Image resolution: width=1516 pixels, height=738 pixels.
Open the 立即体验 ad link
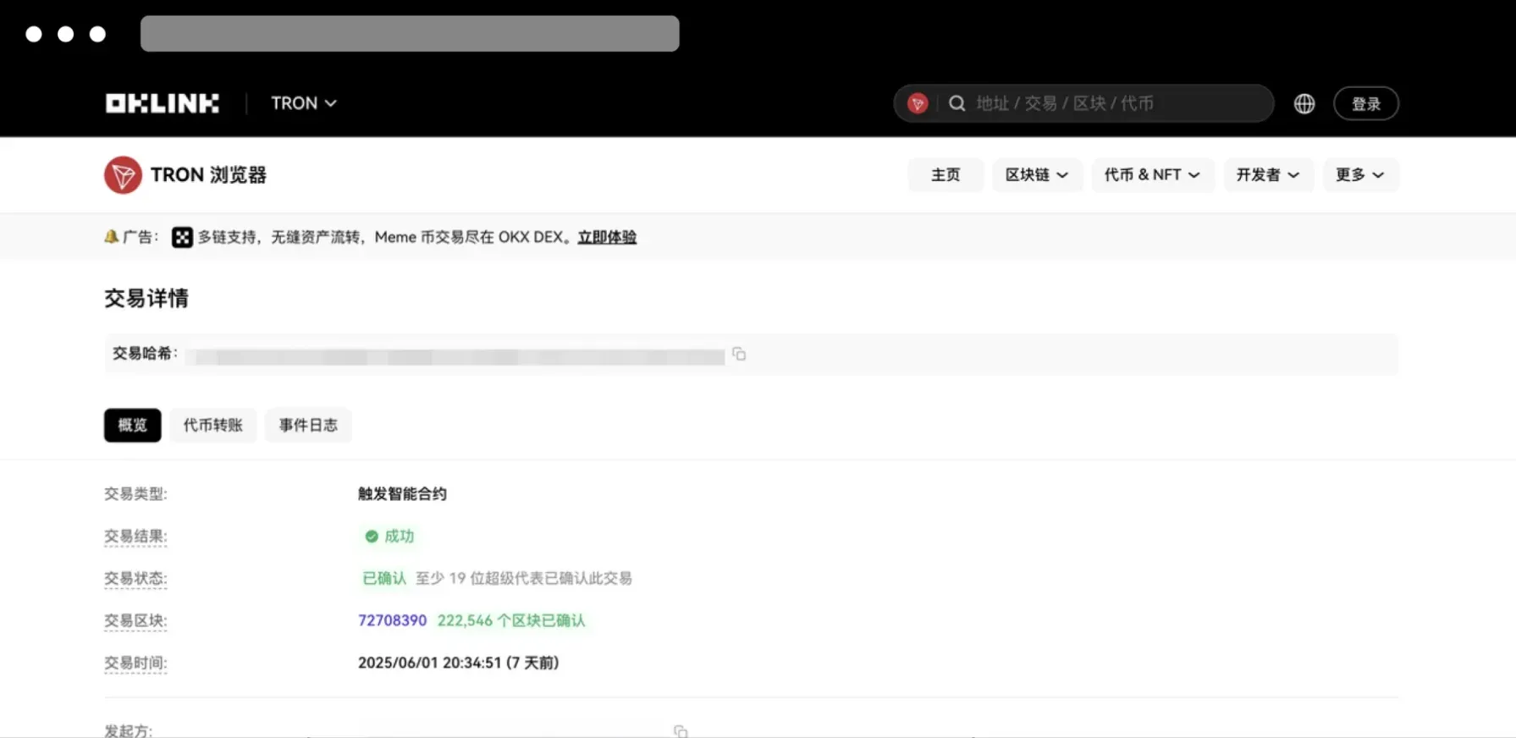point(607,238)
